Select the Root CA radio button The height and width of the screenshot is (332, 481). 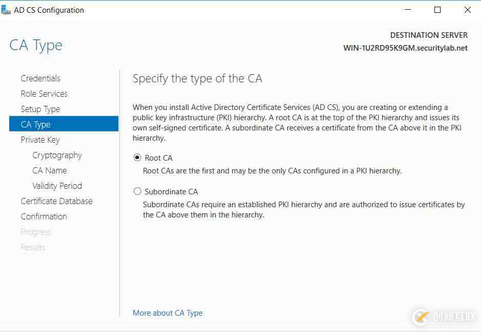point(137,158)
